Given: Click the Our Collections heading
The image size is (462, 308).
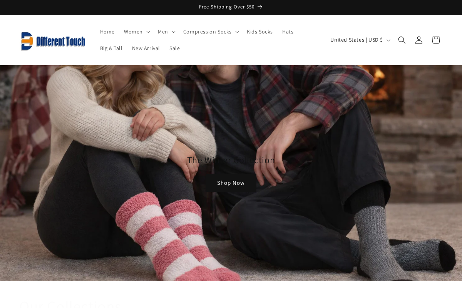Looking at the screenshot, I should click(70, 304).
